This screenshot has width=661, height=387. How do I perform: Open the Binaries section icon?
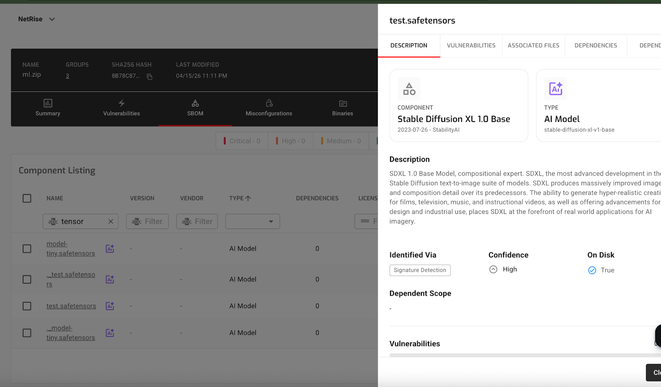[x=343, y=103]
